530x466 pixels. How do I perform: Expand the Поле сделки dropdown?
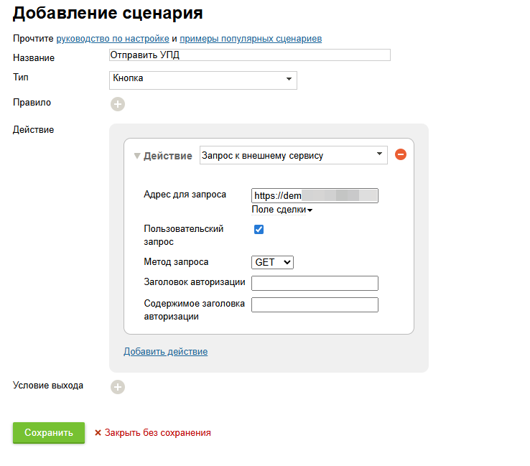[282, 210]
